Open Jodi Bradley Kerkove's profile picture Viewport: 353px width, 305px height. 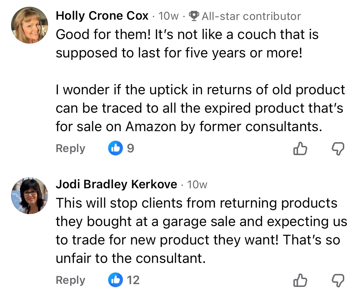coord(30,196)
